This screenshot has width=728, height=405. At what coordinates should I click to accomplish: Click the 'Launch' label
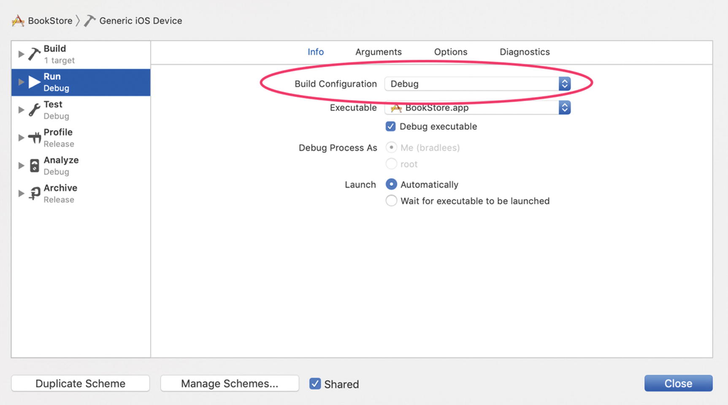(360, 184)
